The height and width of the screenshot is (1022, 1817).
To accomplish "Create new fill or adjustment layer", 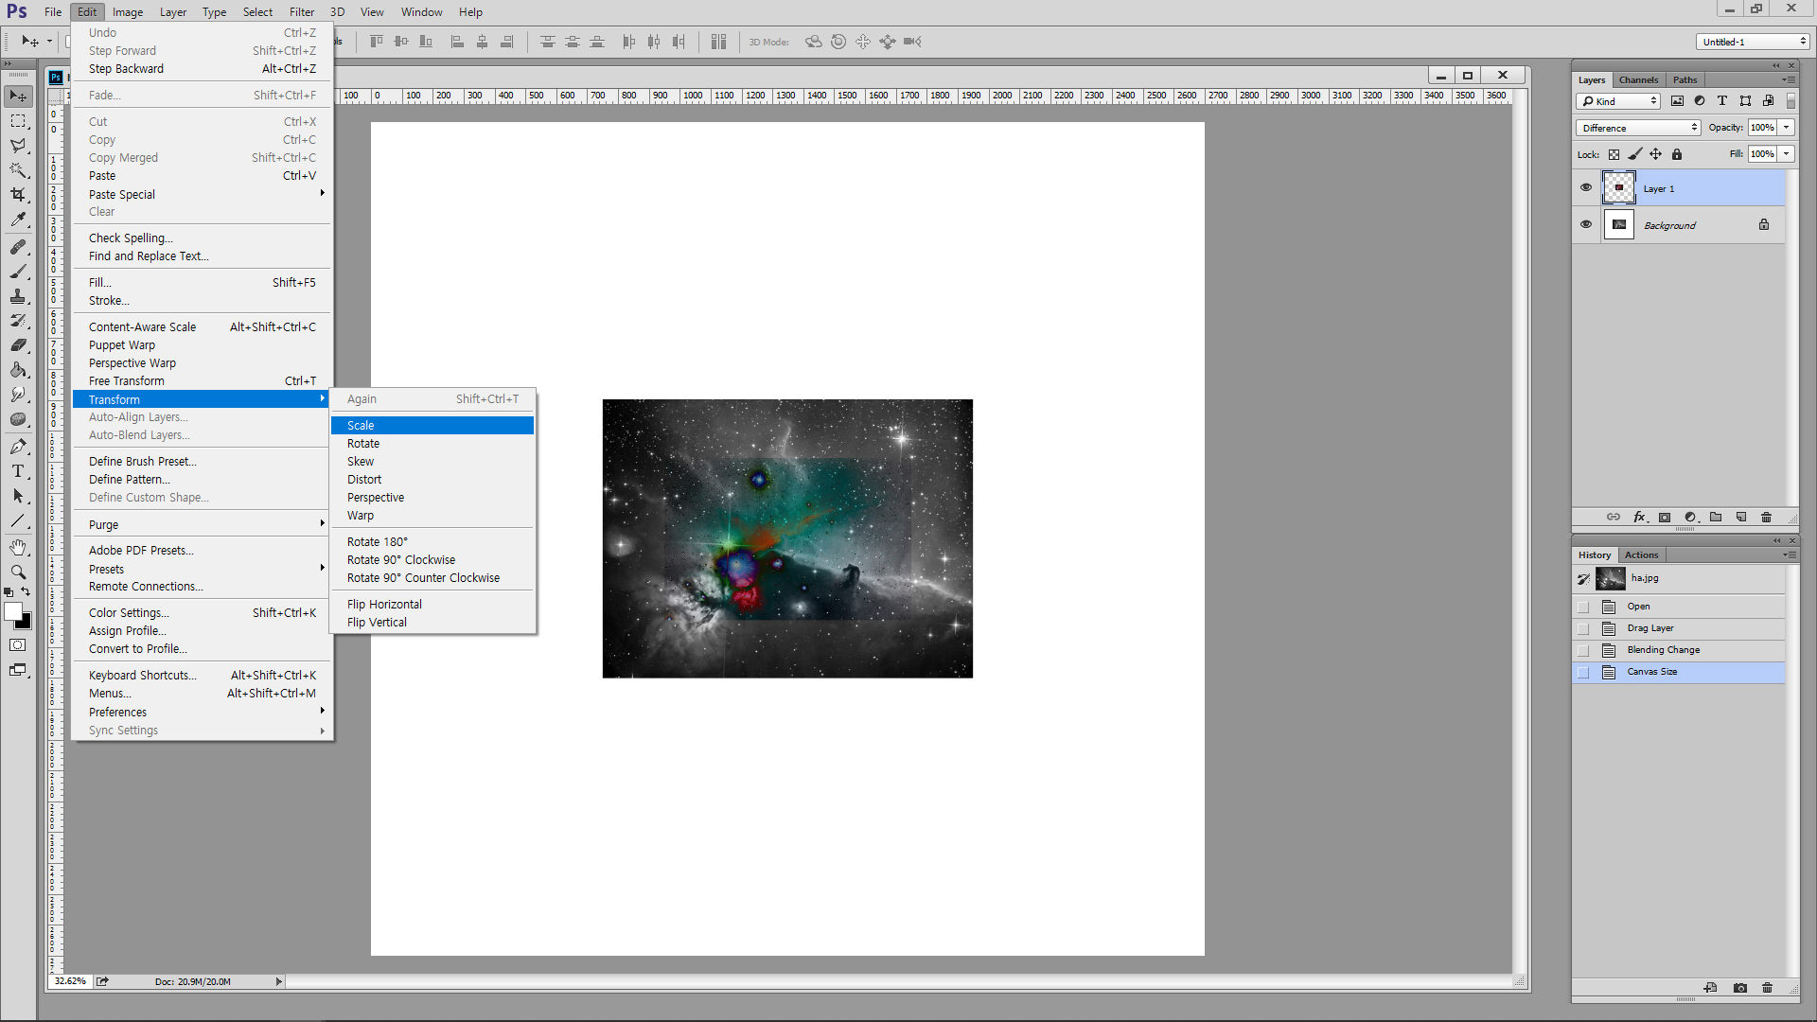I will tap(1691, 518).
